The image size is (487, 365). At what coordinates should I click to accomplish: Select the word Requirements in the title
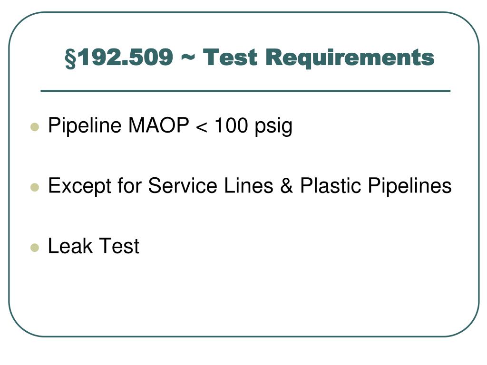click(350, 58)
